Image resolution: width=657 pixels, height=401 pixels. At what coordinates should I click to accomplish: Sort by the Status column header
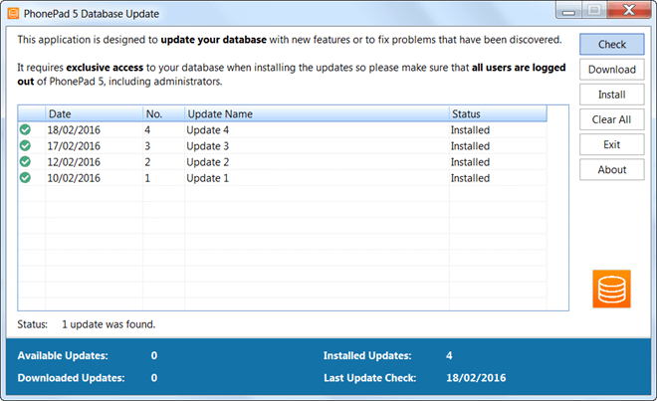click(498, 114)
